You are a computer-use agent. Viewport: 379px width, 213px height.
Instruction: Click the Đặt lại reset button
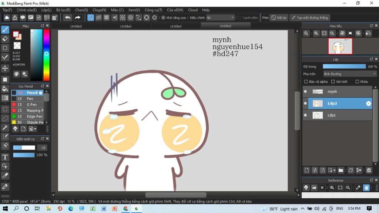click(x=279, y=18)
